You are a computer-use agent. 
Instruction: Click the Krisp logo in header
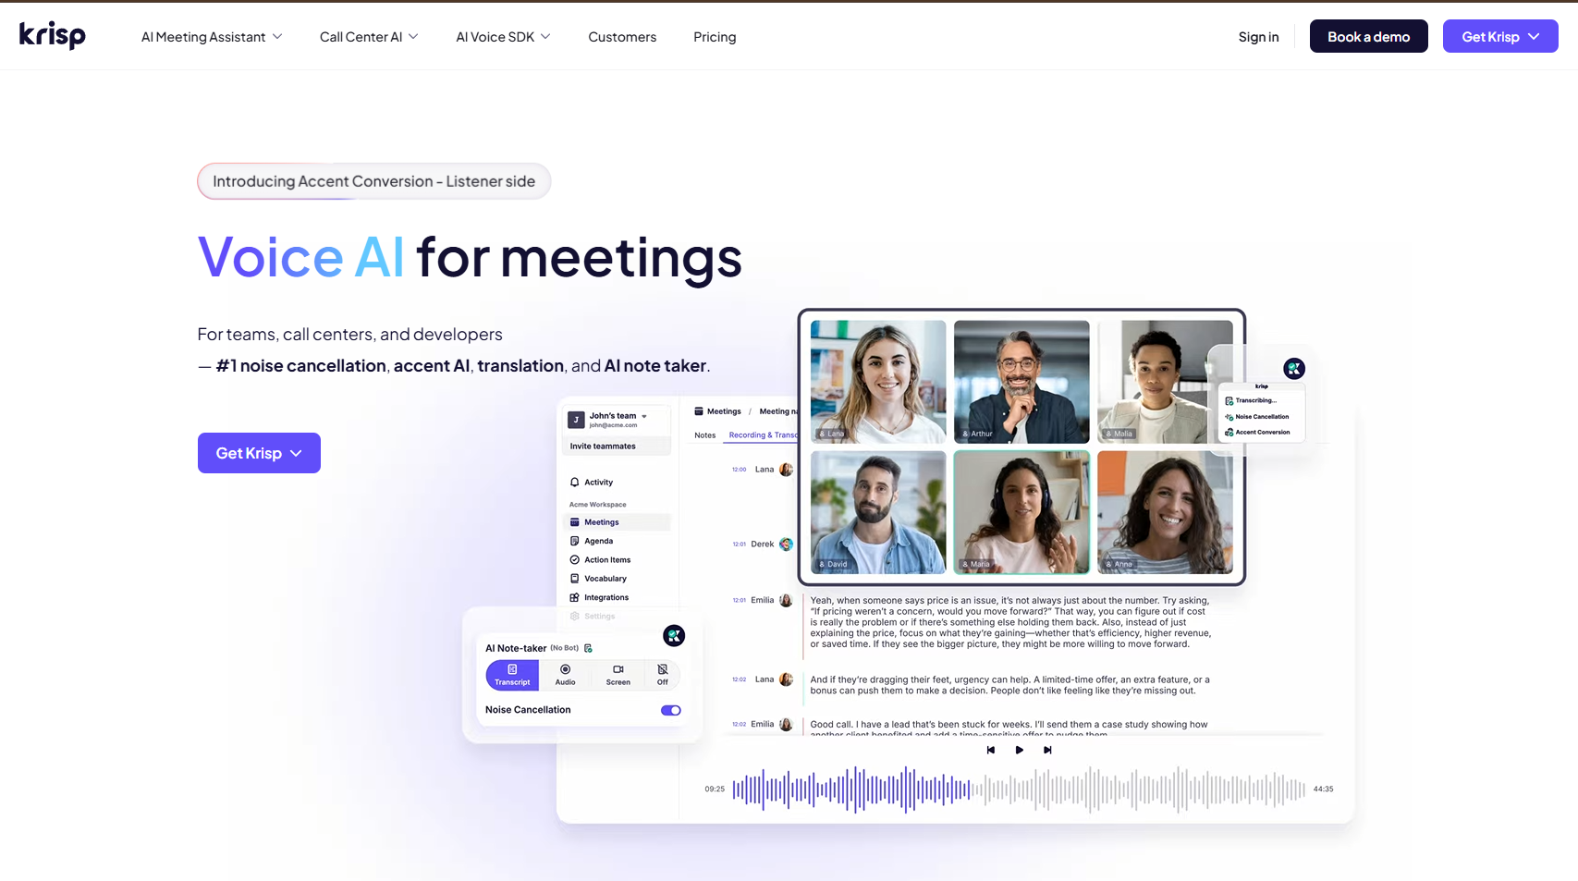point(53,36)
